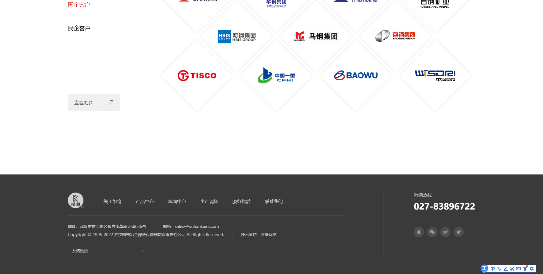
Task: Click the China Erzhong logo
Action: (356, 1)
